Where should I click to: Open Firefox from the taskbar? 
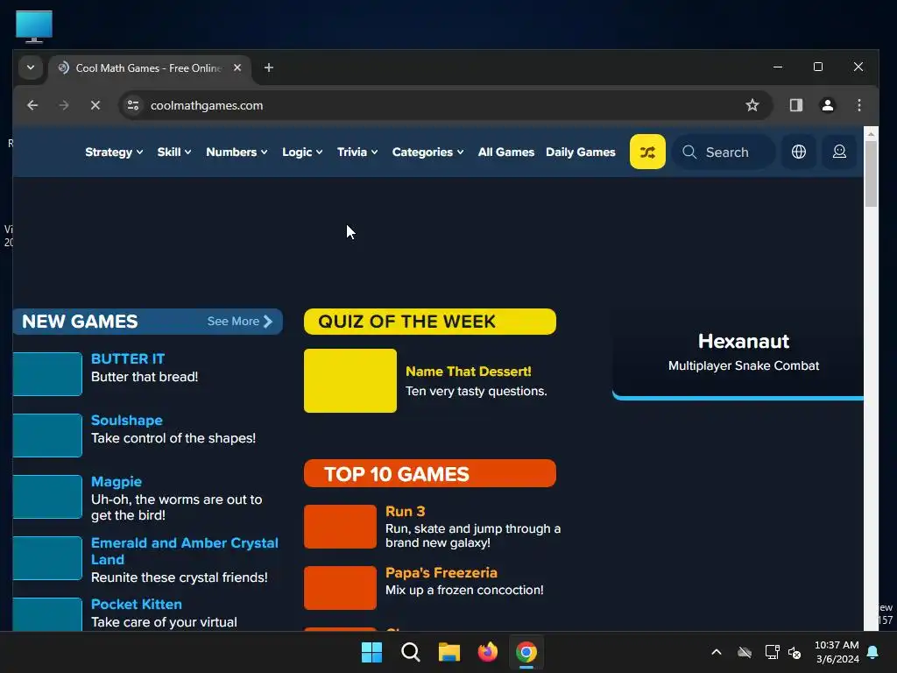point(487,652)
